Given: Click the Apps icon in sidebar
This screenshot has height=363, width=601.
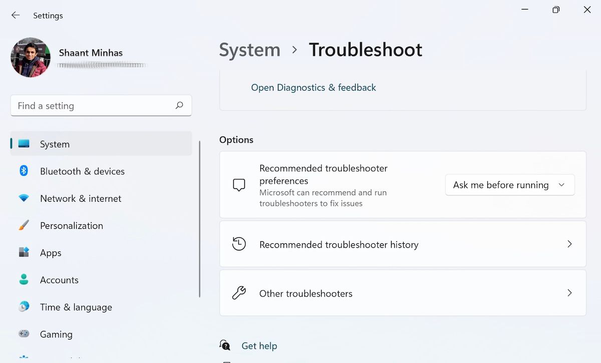Looking at the screenshot, I should click(24, 252).
